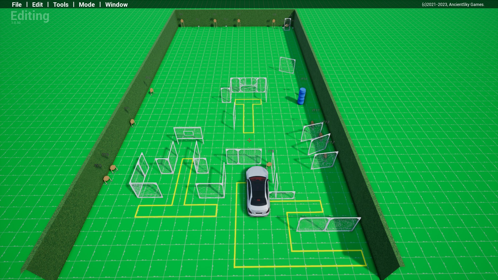Image resolution: width=498 pixels, height=280 pixels.
Task: Open the Window menu
Action: (x=116, y=4)
